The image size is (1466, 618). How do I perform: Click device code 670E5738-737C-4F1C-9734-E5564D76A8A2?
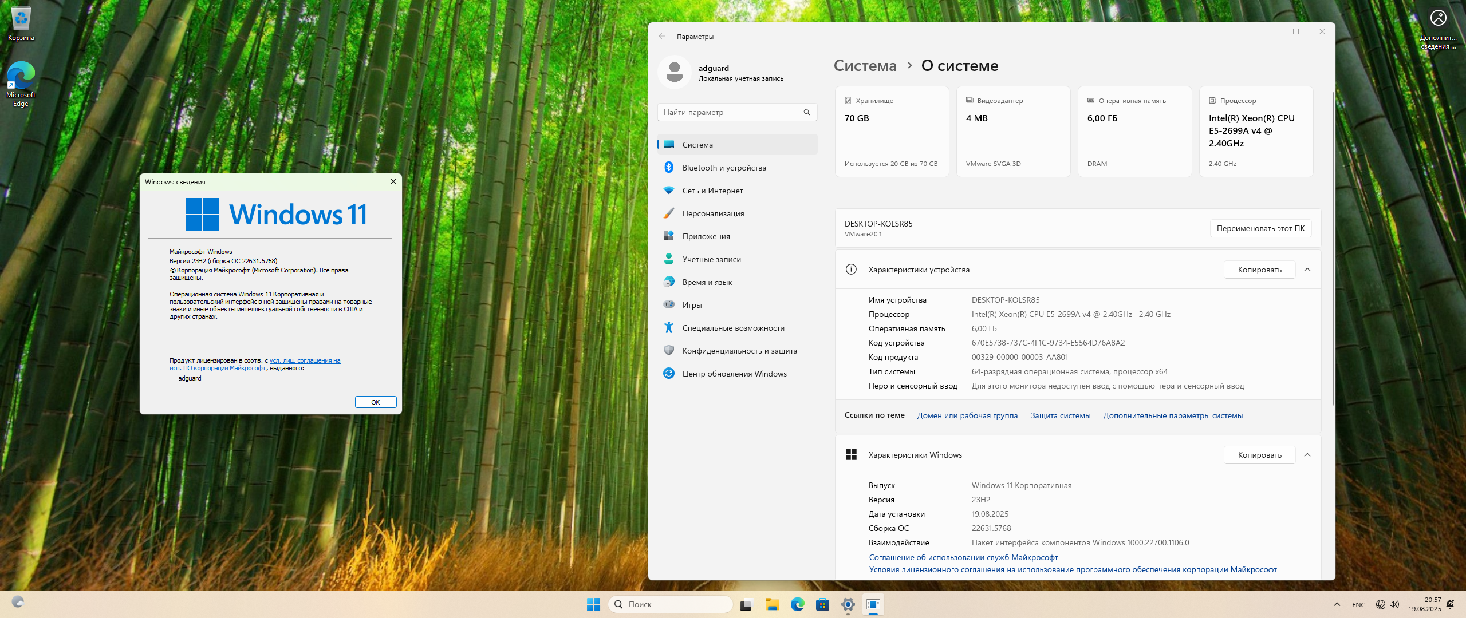(1048, 343)
